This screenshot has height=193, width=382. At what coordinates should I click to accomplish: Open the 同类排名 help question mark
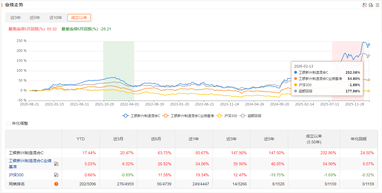click(56, 184)
